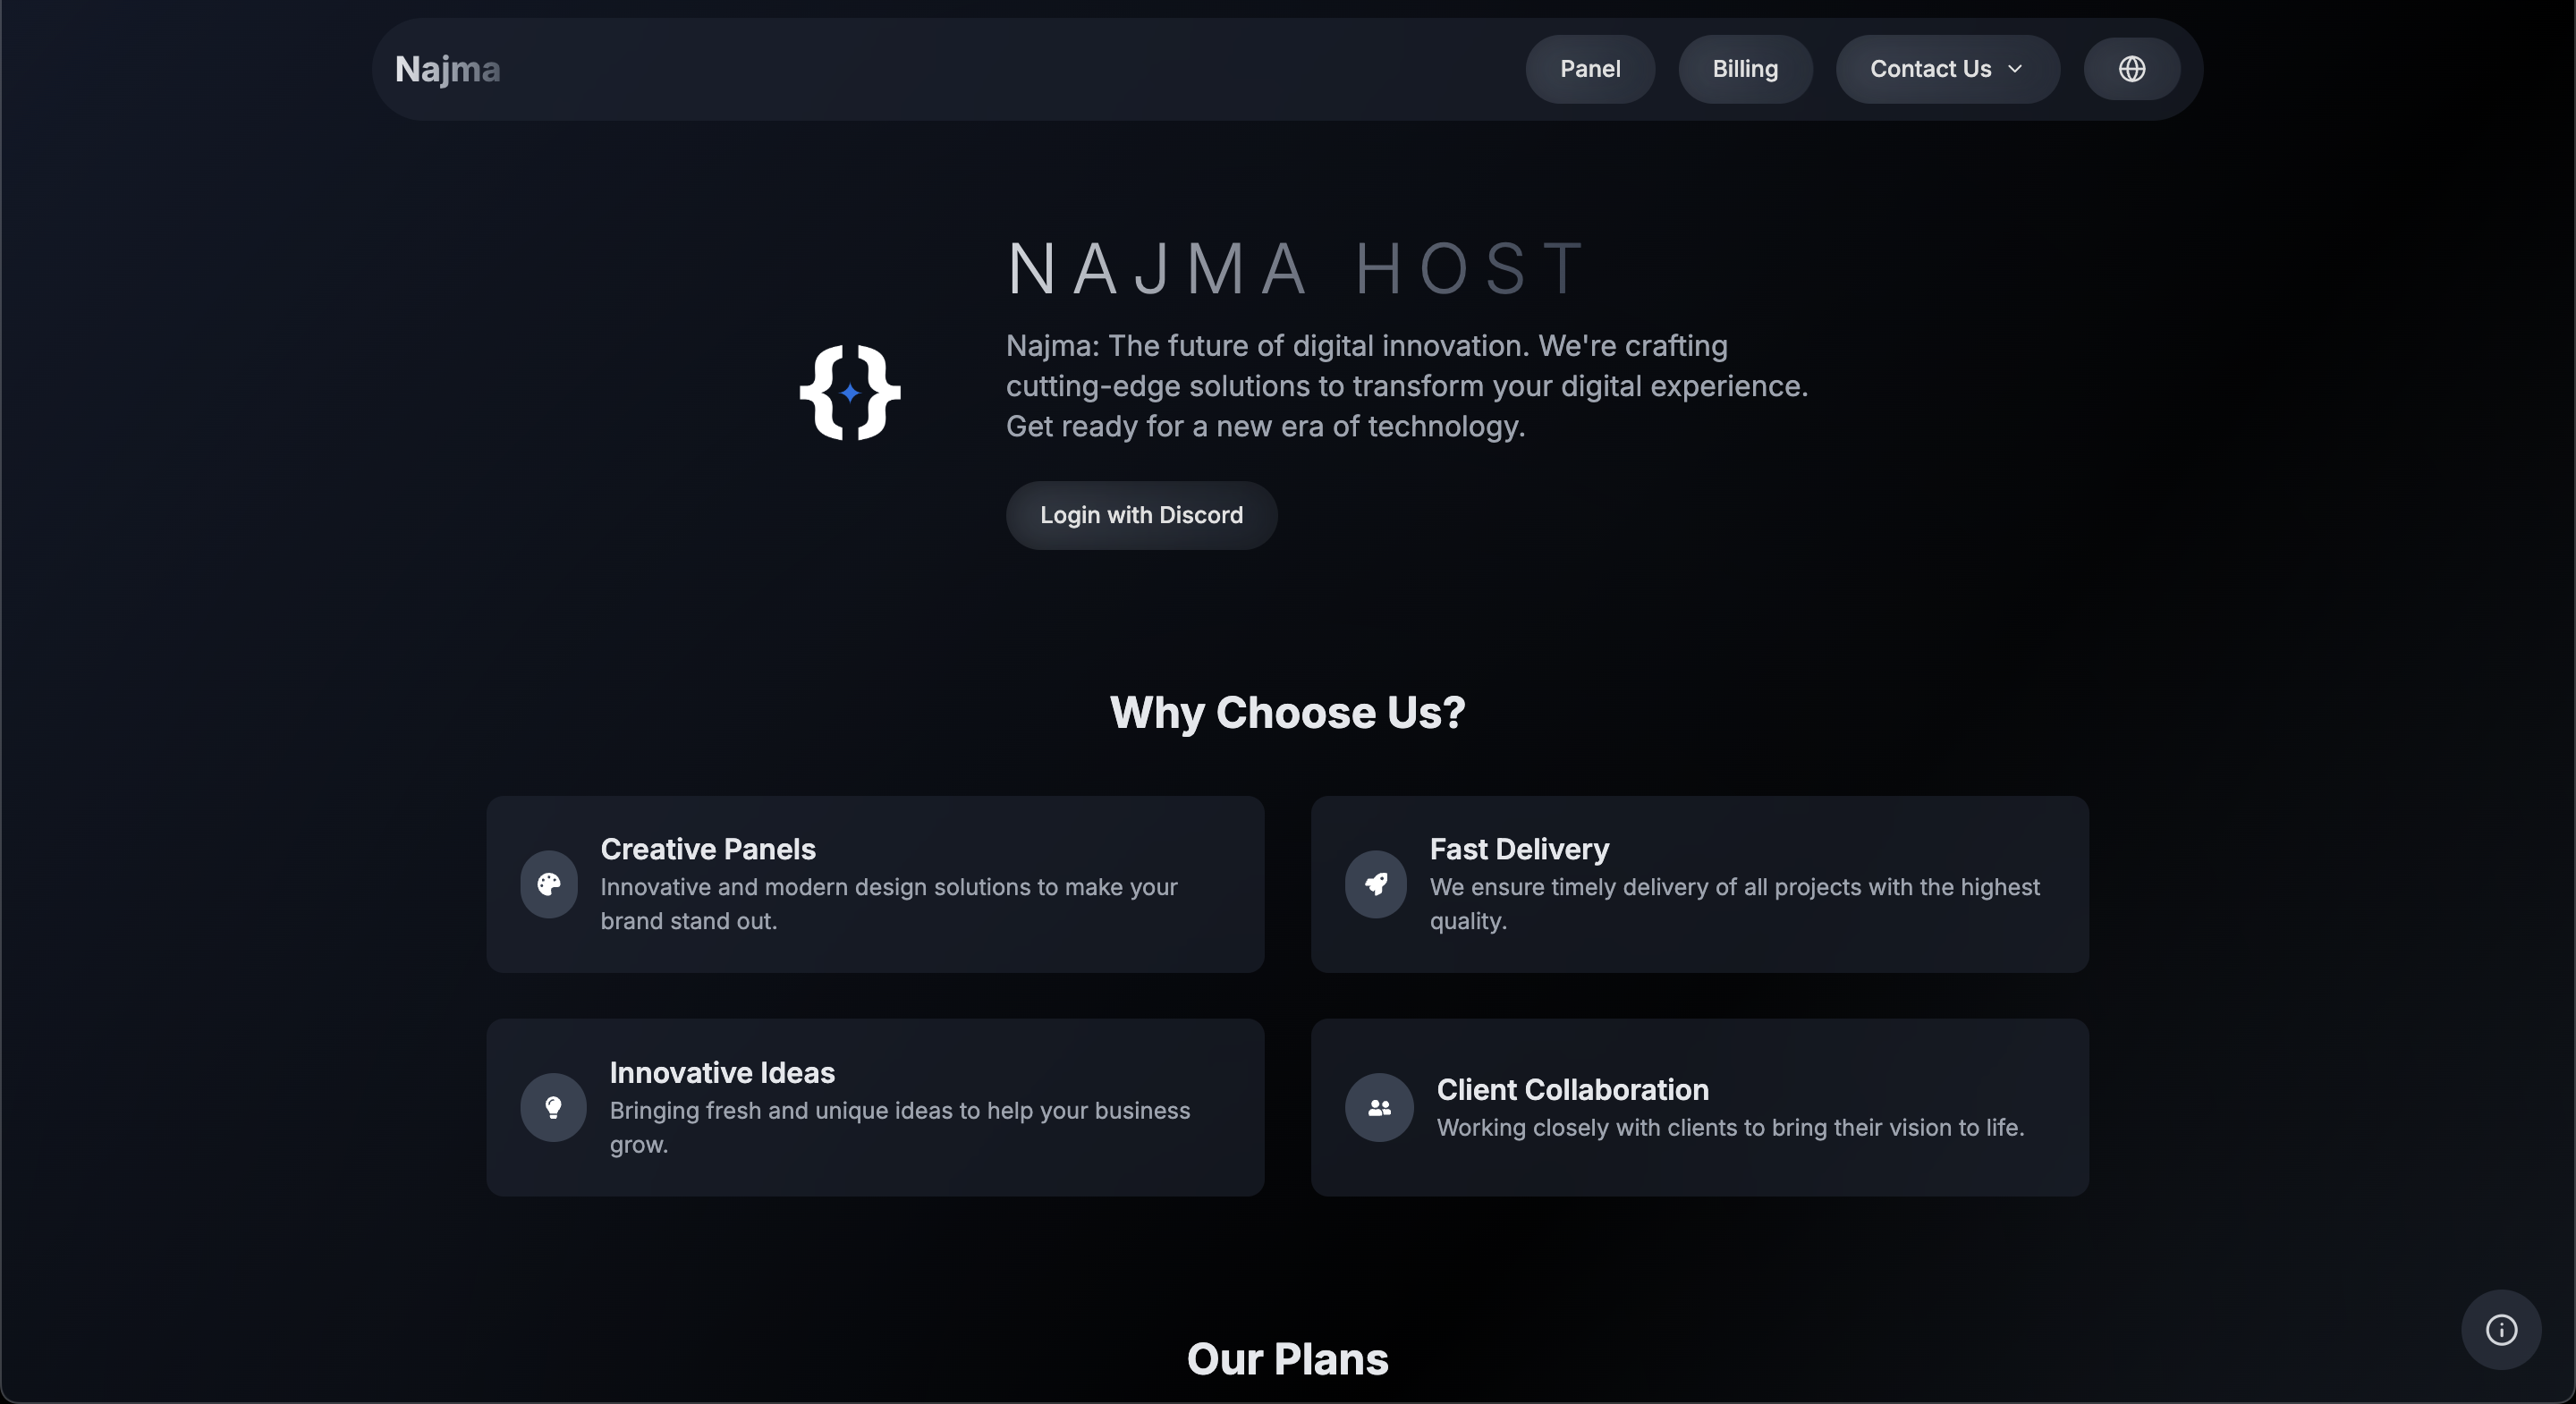This screenshot has width=2576, height=1404.
Task: Click the Why Choose Us heading
Action: point(1287,712)
